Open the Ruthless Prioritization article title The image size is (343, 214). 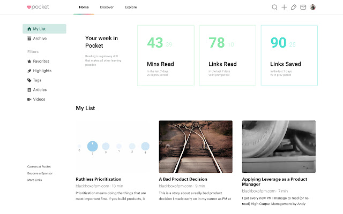click(99, 179)
